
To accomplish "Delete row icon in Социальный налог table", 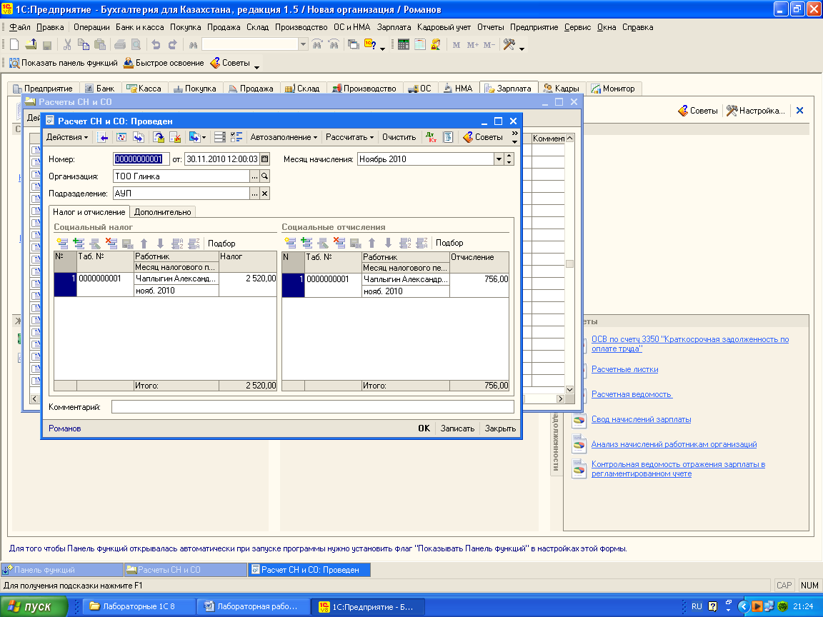I will 111,244.
